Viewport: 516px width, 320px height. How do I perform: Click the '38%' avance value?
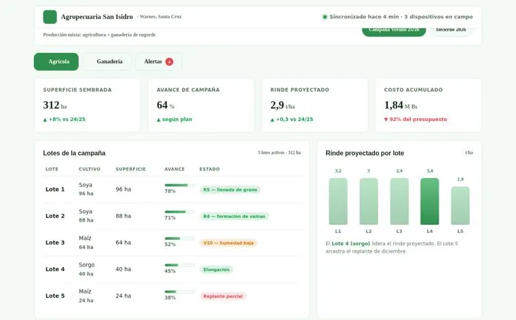point(170,298)
